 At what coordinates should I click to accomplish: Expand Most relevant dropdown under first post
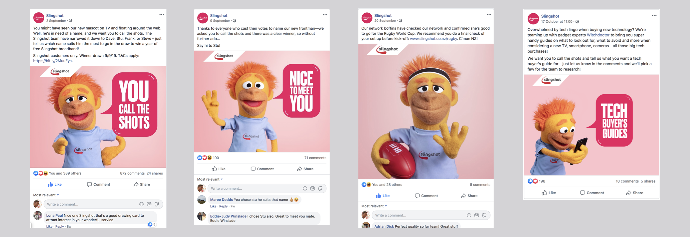click(46, 195)
